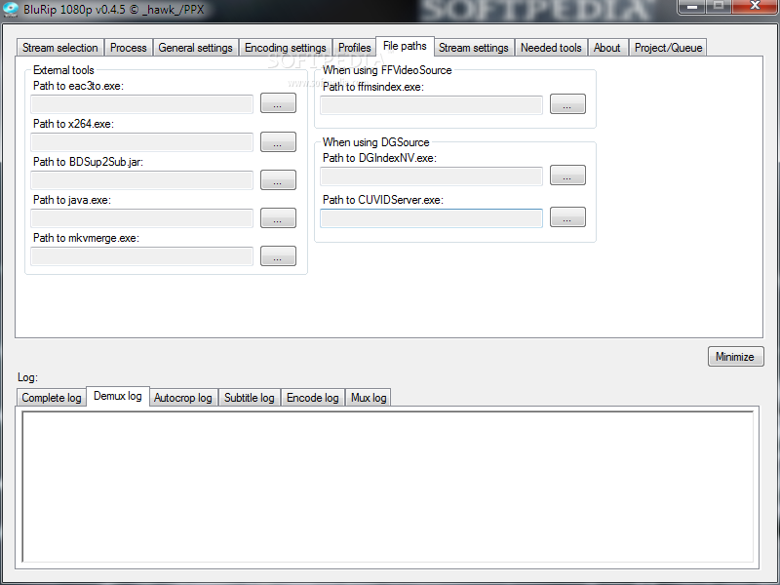
Task: Open the Mux log tab
Action: tap(369, 398)
